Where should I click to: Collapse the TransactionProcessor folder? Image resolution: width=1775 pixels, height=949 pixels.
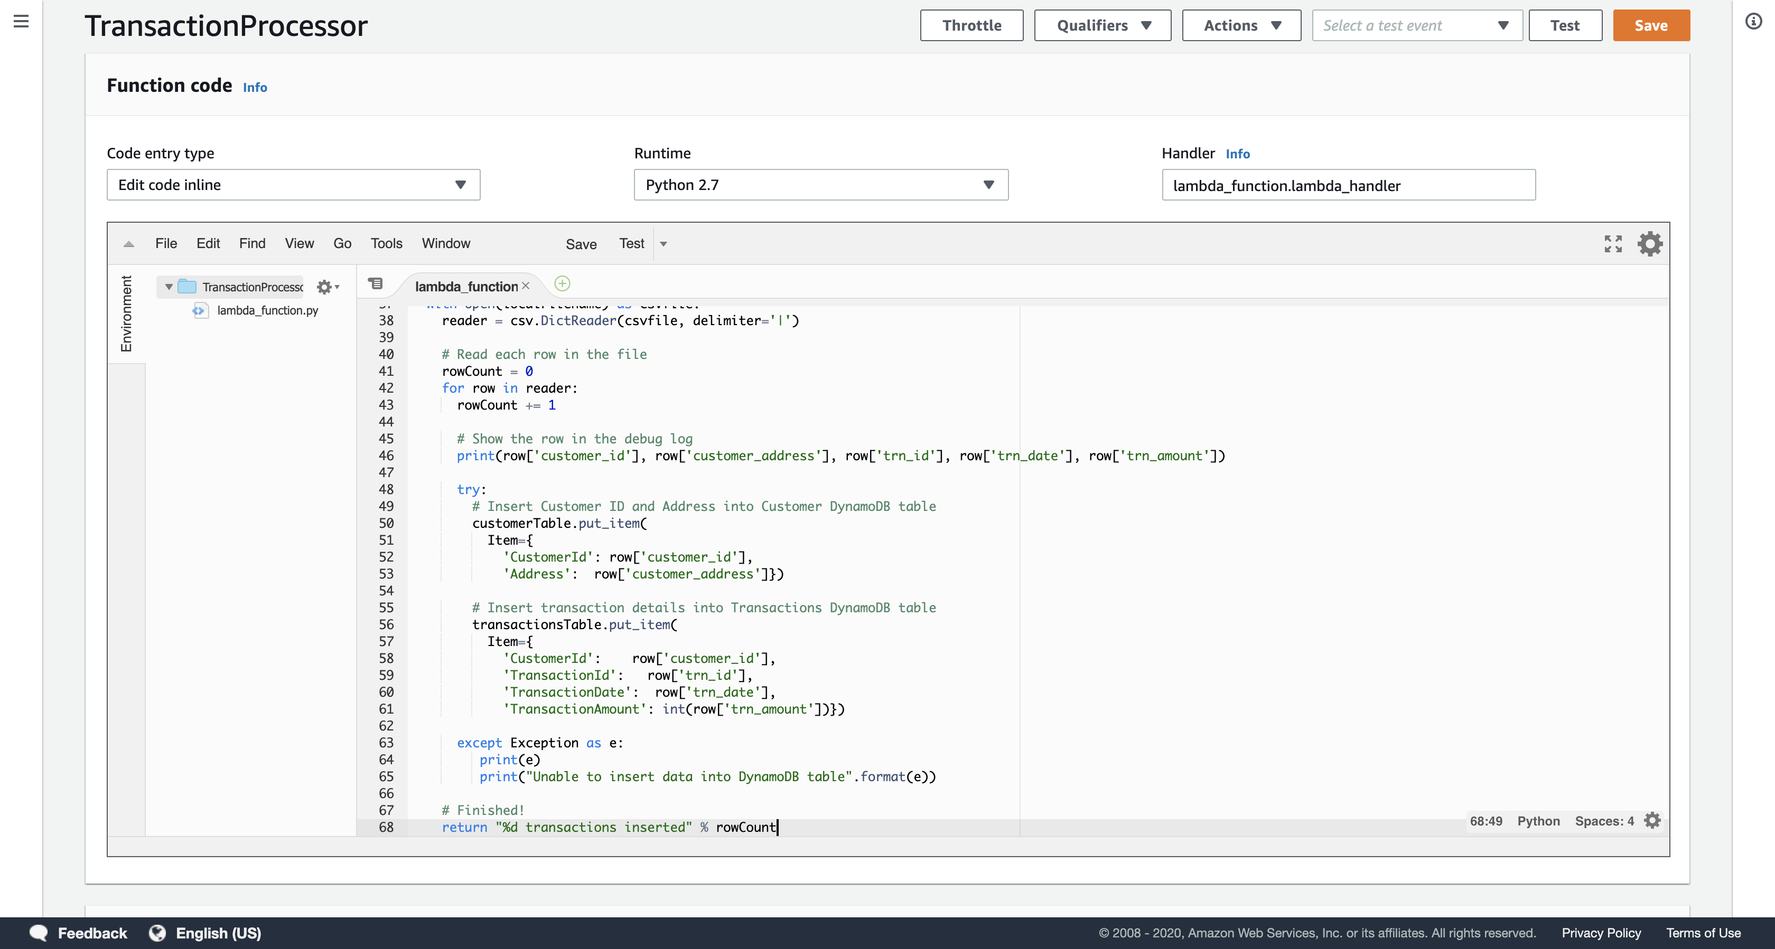click(169, 287)
